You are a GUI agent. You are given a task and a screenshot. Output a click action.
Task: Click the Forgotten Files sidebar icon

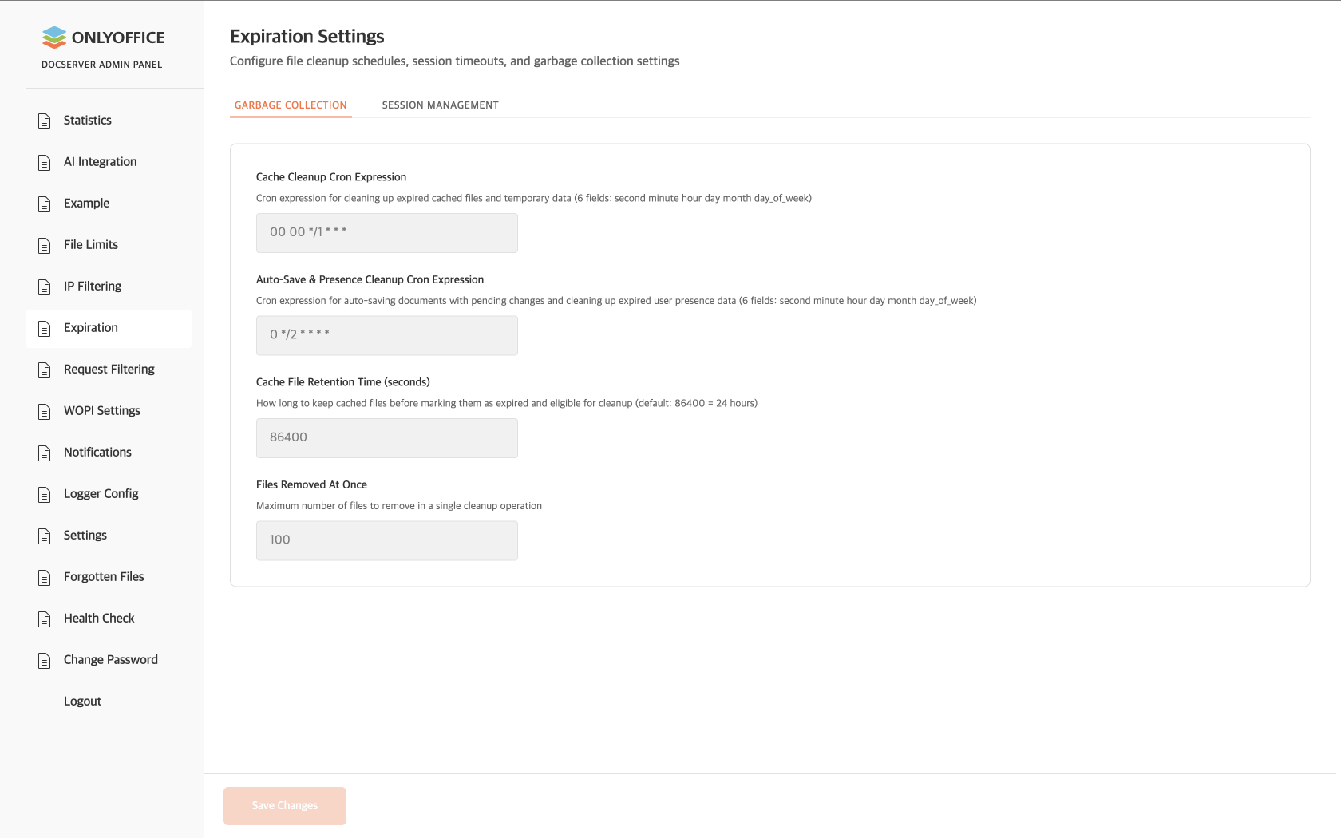point(45,577)
